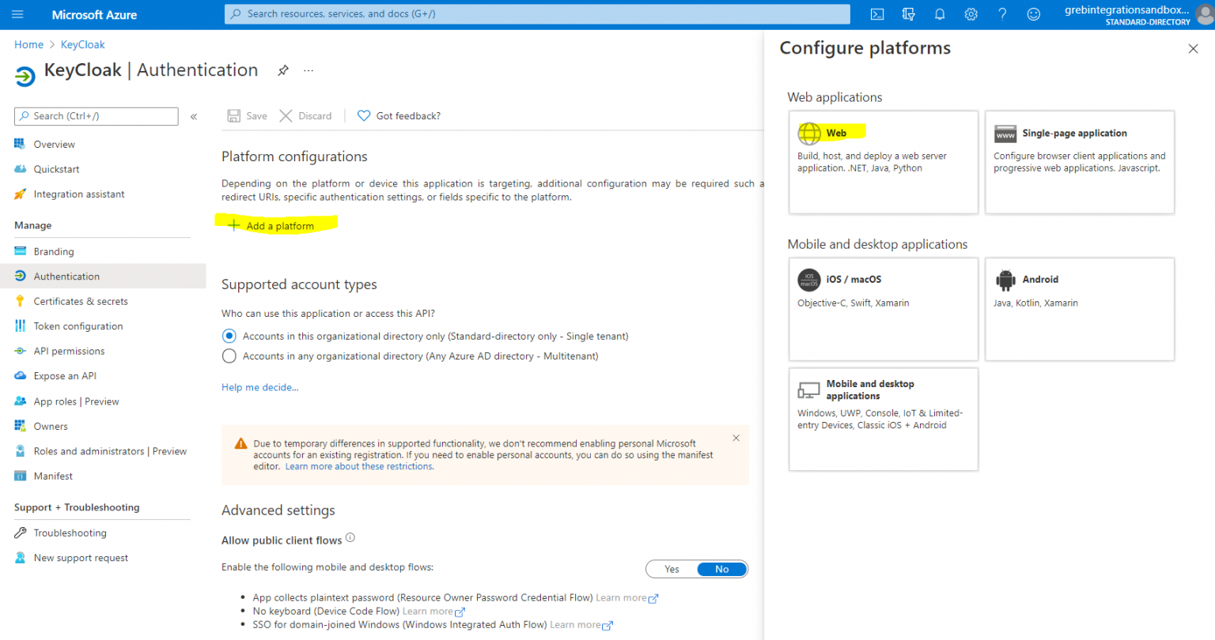Open the portal settings gear

971,13
